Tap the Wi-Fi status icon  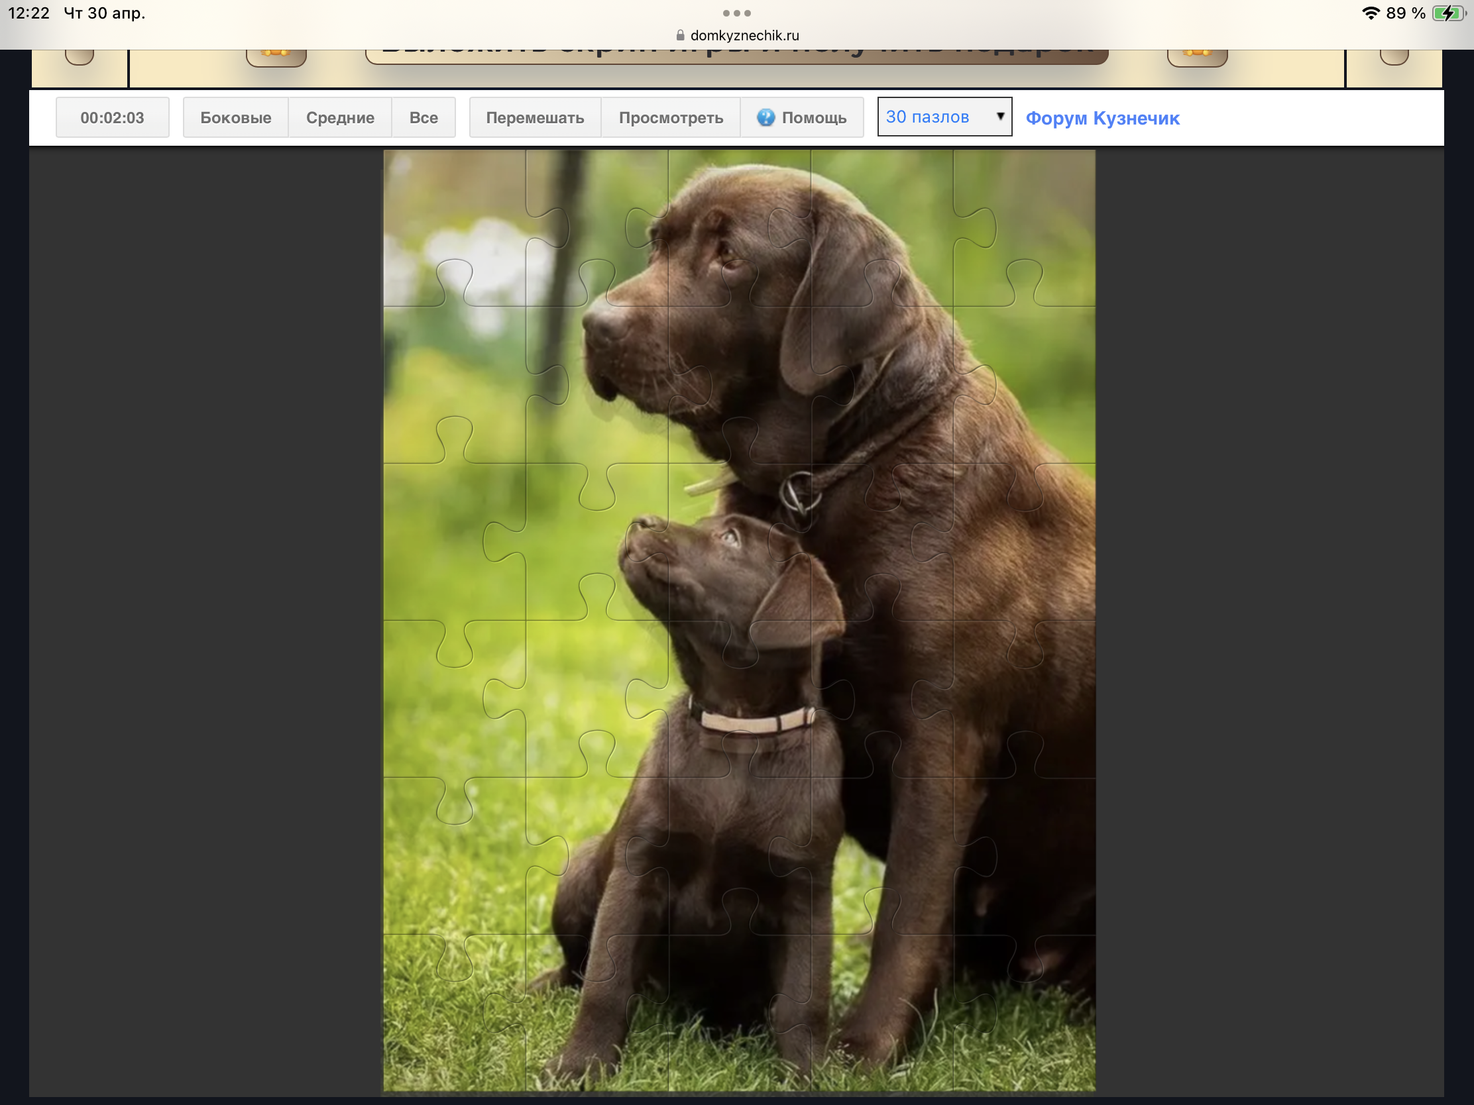point(1370,13)
